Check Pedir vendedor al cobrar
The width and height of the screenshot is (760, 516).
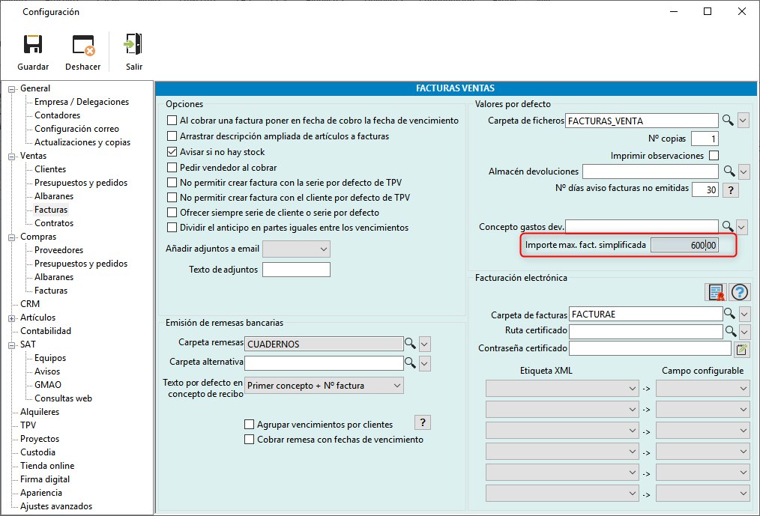pos(172,168)
